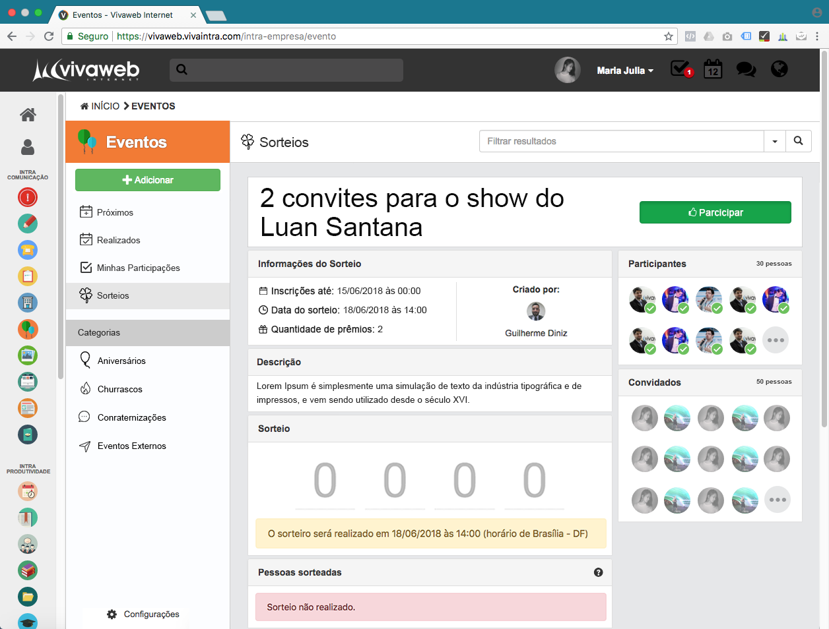Screen dimensions: 829x629
Task: Click the help icon in Pessoas sorteadas
Action: click(598, 572)
